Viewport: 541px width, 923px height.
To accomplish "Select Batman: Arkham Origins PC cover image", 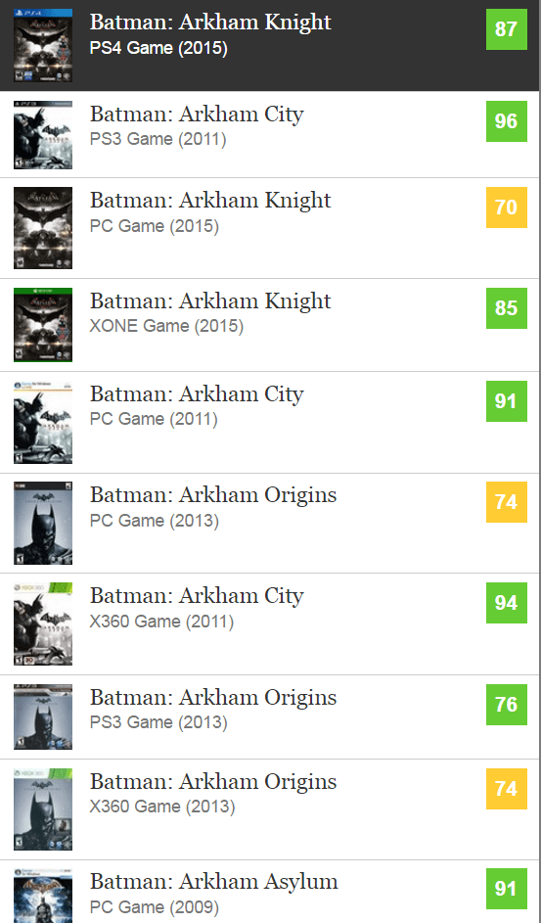I will click(43, 524).
